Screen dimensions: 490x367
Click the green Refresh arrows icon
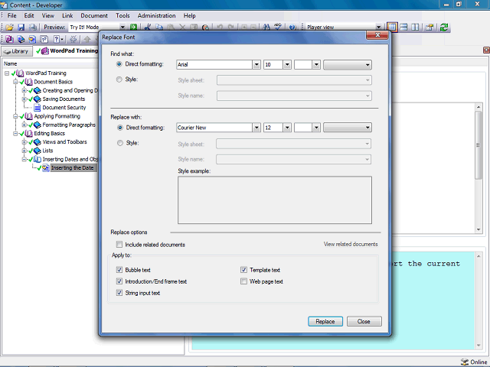[444, 28]
